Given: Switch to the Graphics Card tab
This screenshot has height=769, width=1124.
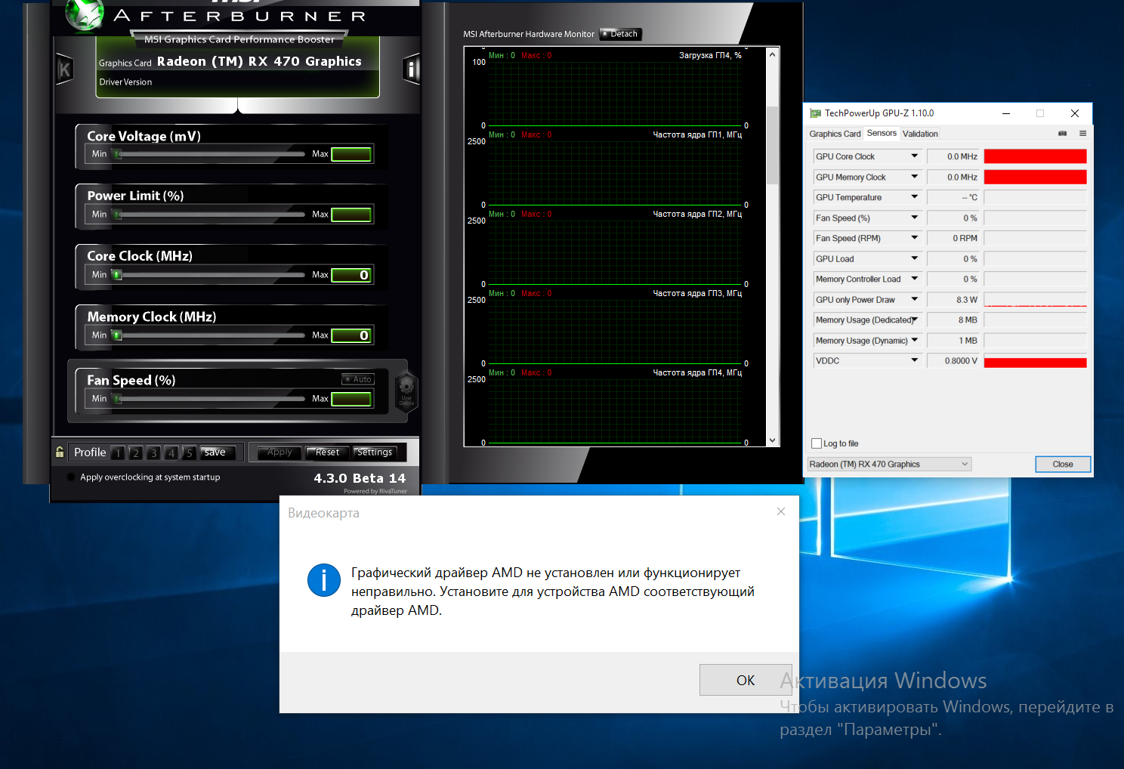Looking at the screenshot, I should point(835,134).
